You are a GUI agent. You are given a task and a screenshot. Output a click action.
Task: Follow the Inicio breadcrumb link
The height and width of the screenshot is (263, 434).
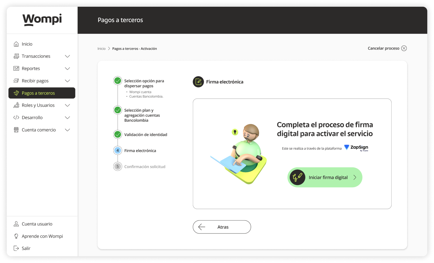(101, 49)
